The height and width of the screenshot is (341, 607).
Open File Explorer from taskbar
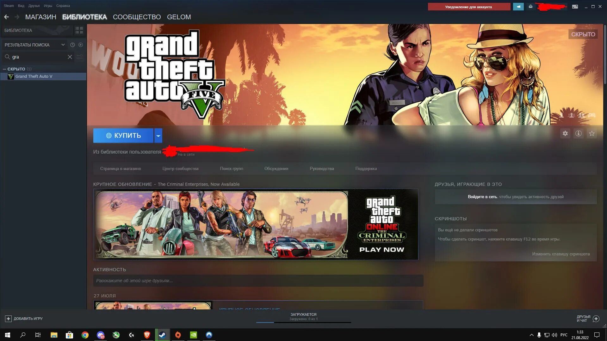point(54,335)
